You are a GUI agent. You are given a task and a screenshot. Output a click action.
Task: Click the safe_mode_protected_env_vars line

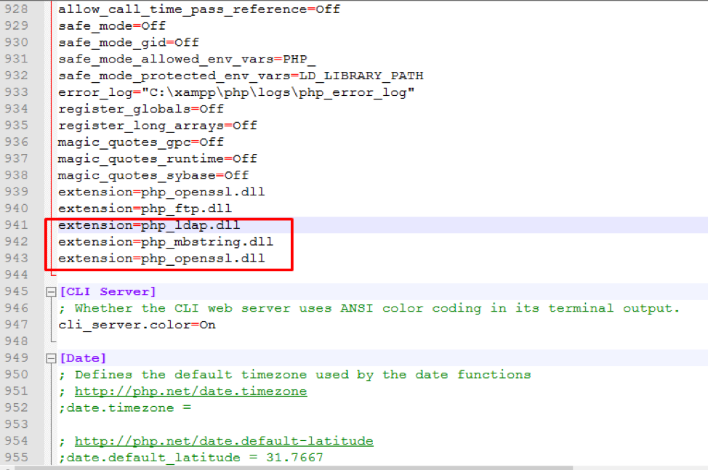(x=241, y=76)
